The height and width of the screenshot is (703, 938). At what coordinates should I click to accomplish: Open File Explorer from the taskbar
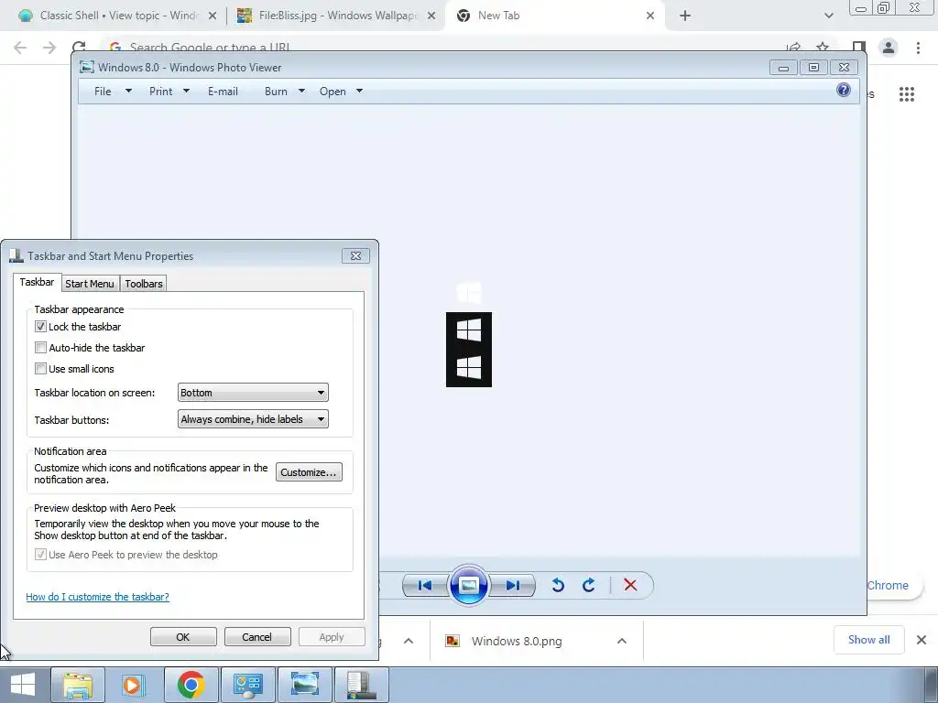(x=78, y=685)
